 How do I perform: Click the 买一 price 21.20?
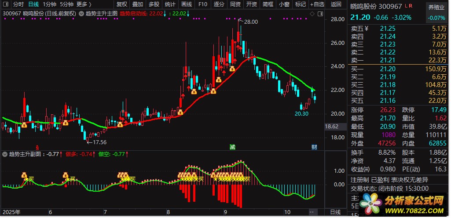pyautogui.click(x=388, y=69)
